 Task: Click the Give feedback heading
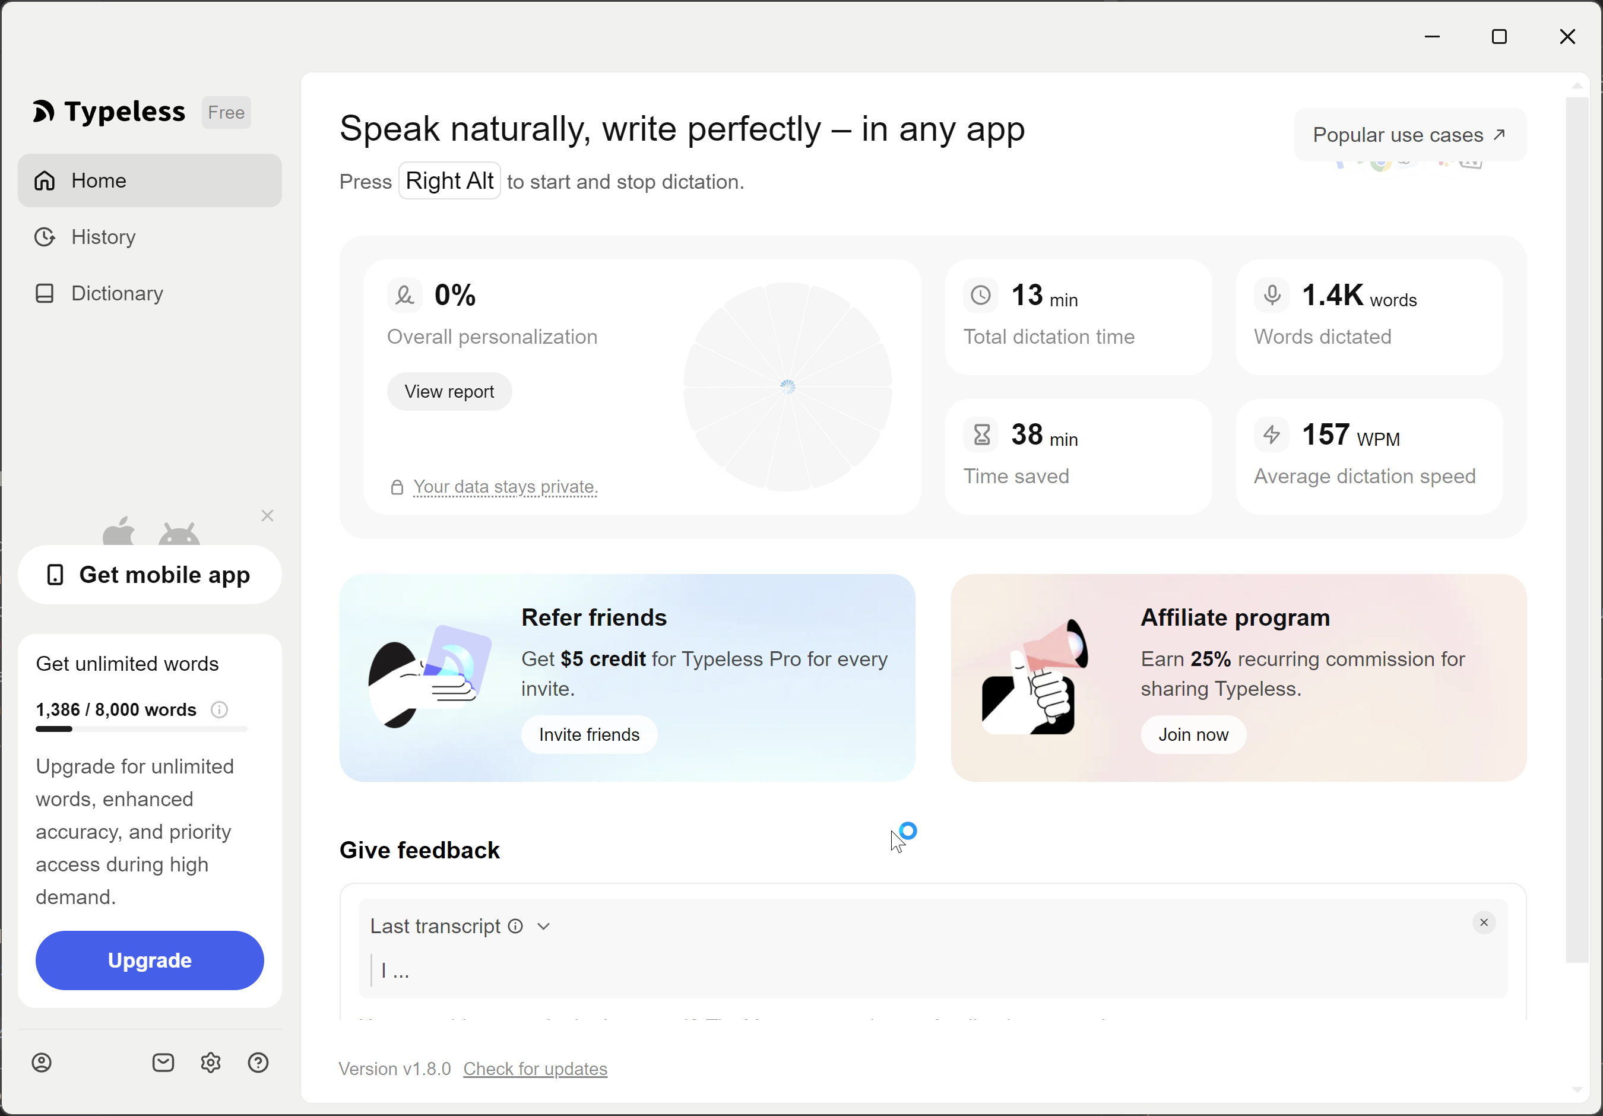(420, 851)
